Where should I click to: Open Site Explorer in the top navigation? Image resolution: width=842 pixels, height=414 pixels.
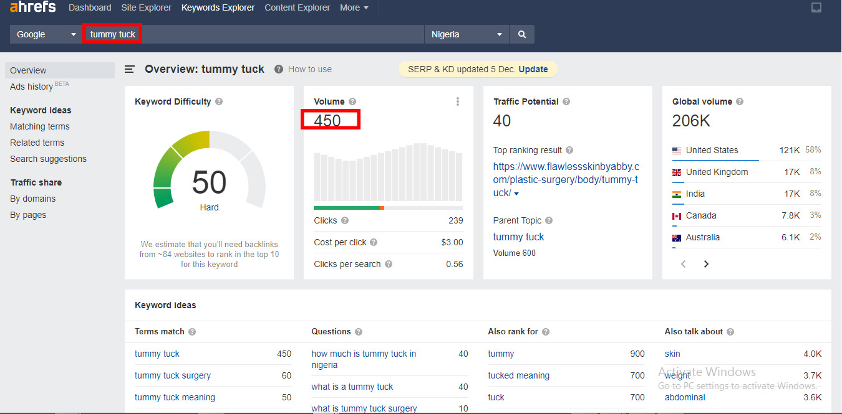point(147,7)
